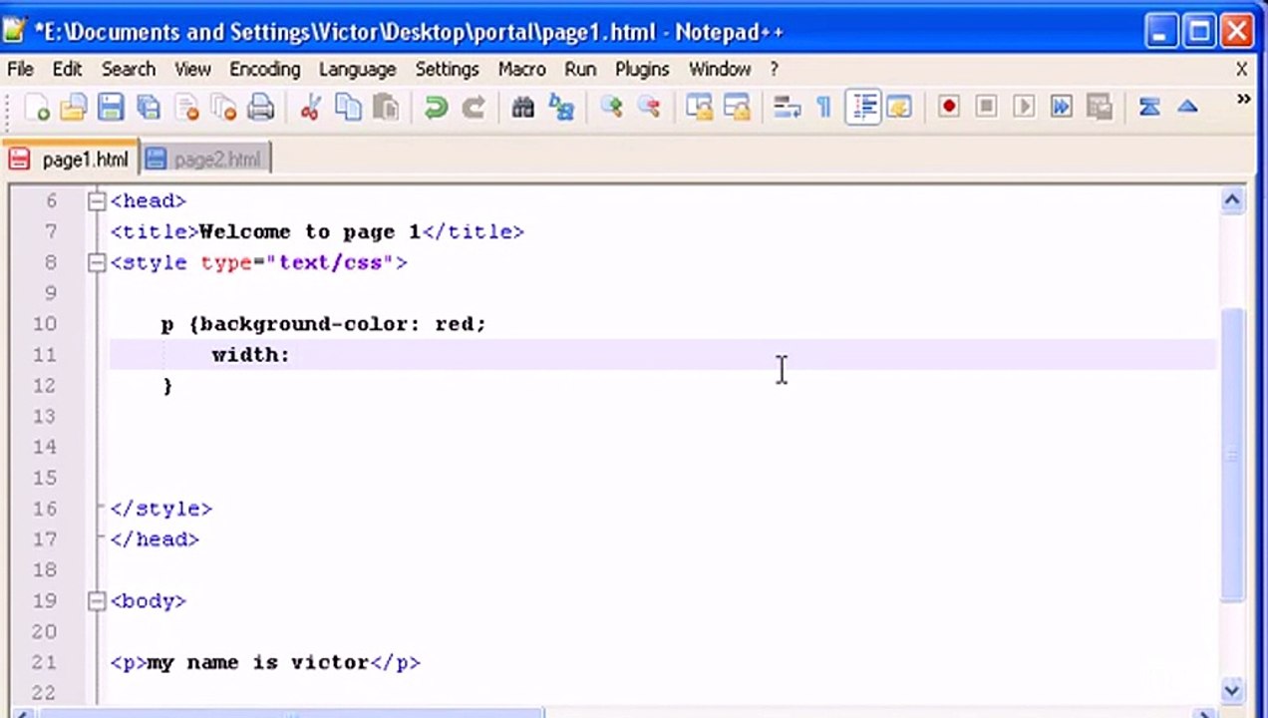The width and height of the screenshot is (1268, 718).
Task: Click 'background-color: red;' on line 10
Action: (343, 324)
